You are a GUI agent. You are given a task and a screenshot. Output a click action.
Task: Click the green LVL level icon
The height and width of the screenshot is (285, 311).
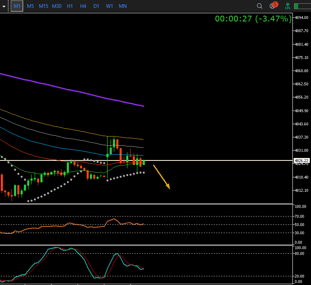pos(287,6)
